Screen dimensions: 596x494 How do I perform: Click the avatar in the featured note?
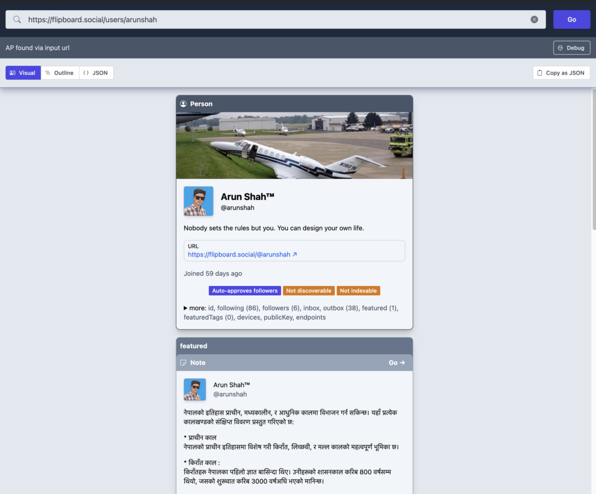pos(195,390)
